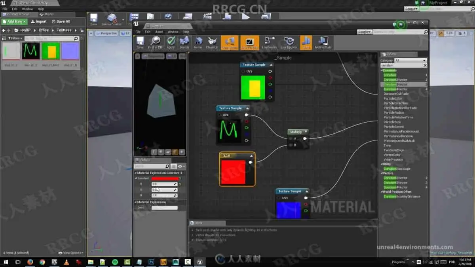Open the Asset menu in material editor
Image resolution: width=475 pixels, height=267 pixels.
coord(159,32)
